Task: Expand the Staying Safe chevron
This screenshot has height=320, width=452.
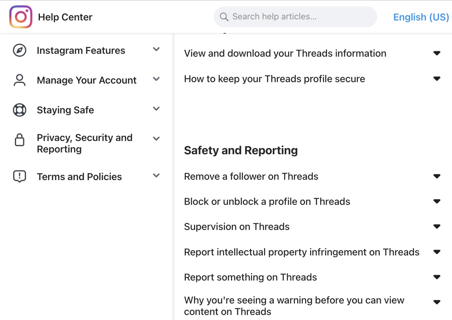Action: click(x=156, y=109)
